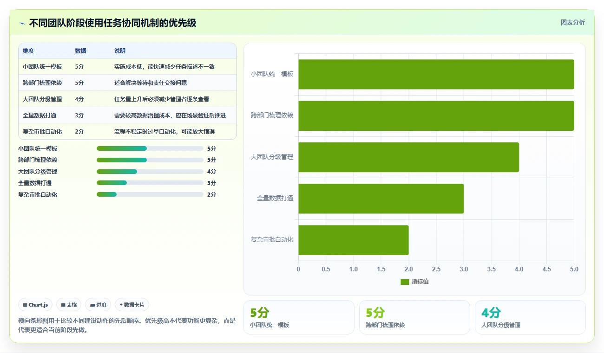This screenshot has width=604, height=353.
Task: Select the 进度 tag chip
Action: pos(98,305)
